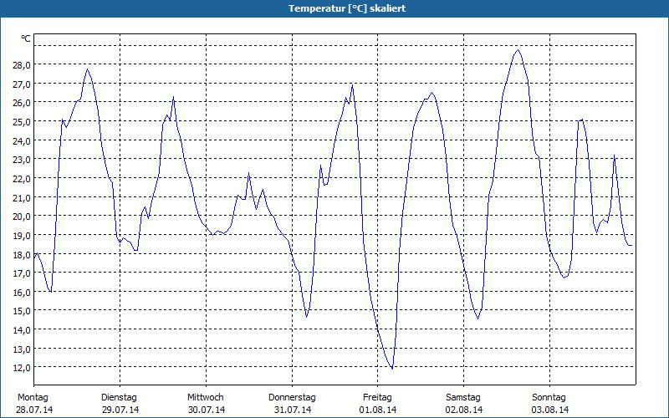
Task: Select the 18,0 y-axis value
Action: point(22,254)
